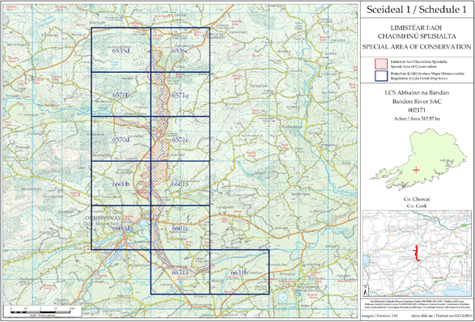Open detail map tile 6601a
Viewport: 475px width, 322px height.
(180, 184)
